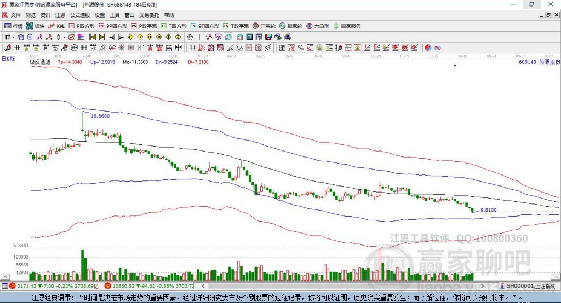The height and width of the screenshot is (303, 561).
Task: Click the n² square tool icon
Action: (x=93, y=48)
